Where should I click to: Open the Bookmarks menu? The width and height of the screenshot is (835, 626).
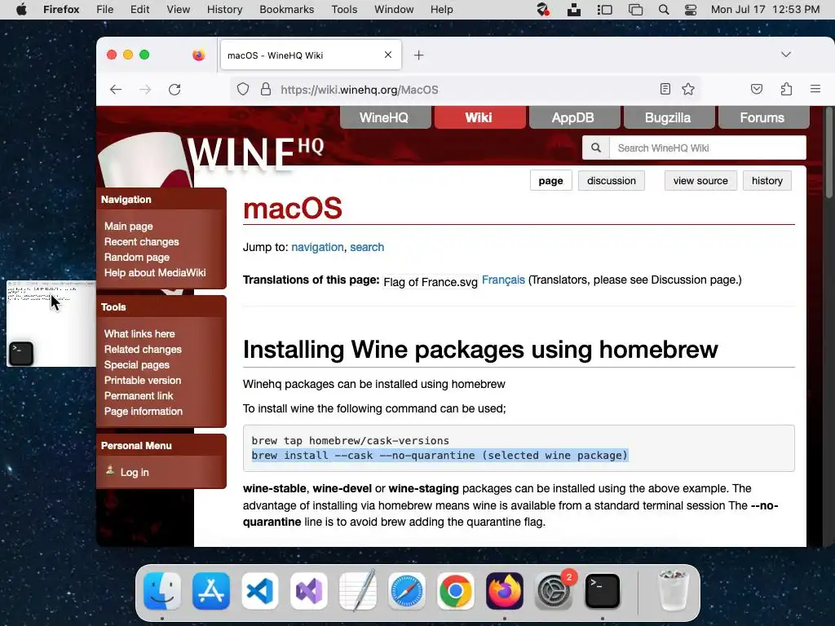(x=286, y=10)
